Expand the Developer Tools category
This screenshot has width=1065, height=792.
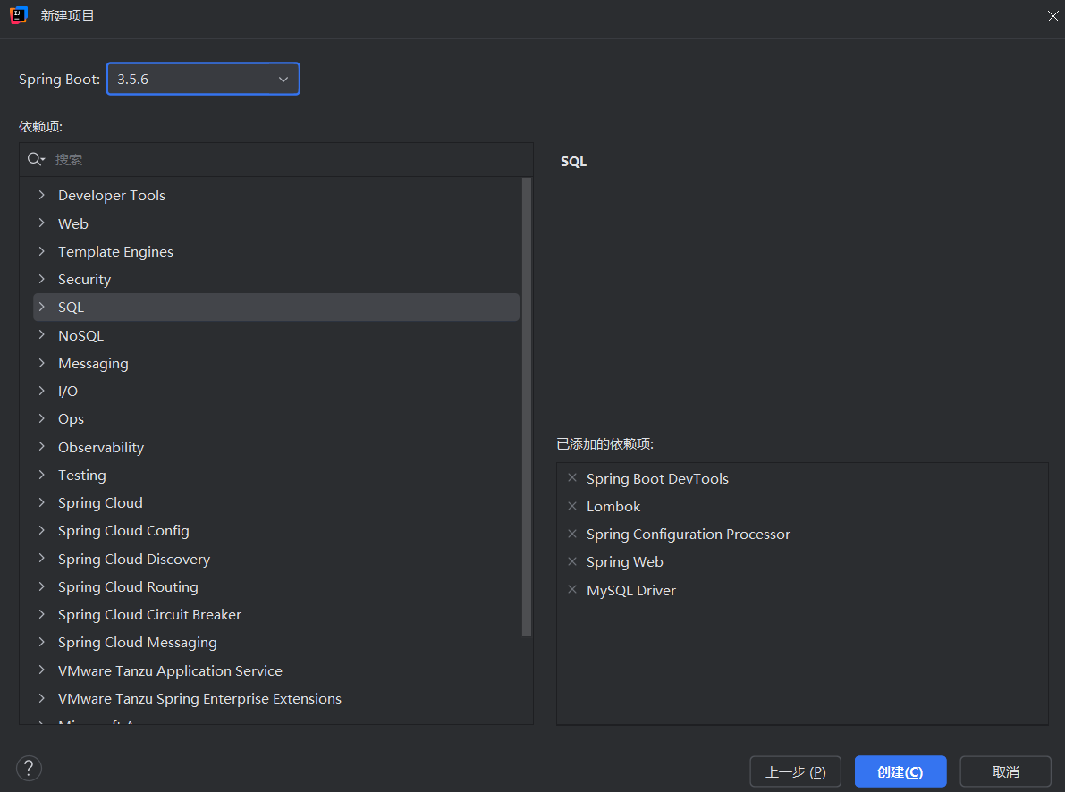click(x=41, y=195)
